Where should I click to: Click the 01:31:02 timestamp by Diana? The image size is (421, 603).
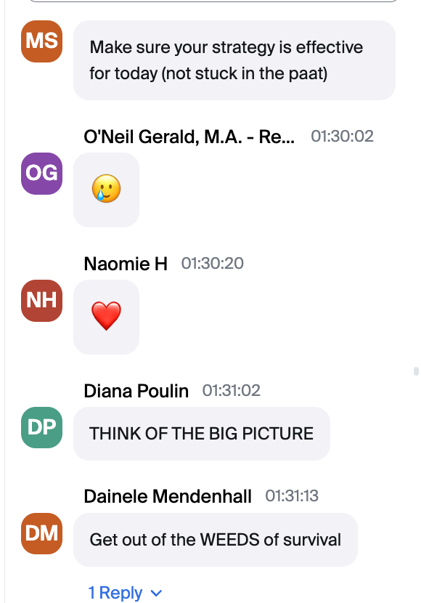click(232, 390)
